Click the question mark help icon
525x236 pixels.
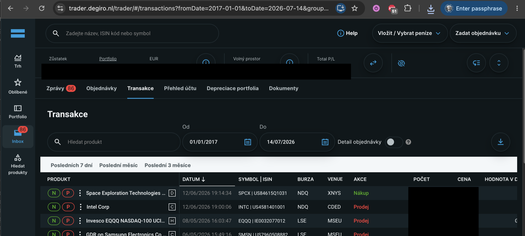click(408, 142)
